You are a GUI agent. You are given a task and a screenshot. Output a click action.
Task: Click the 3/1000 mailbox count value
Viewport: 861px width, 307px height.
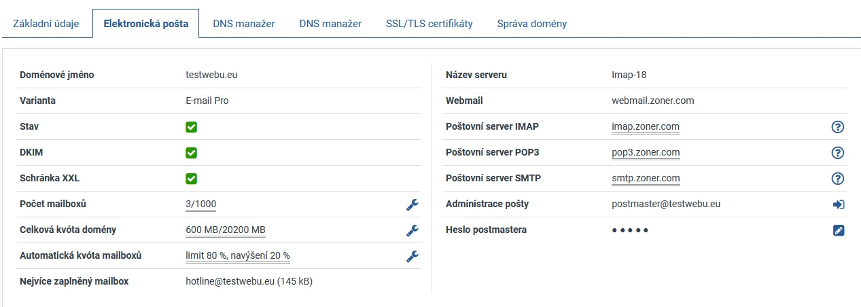point(201,204)
